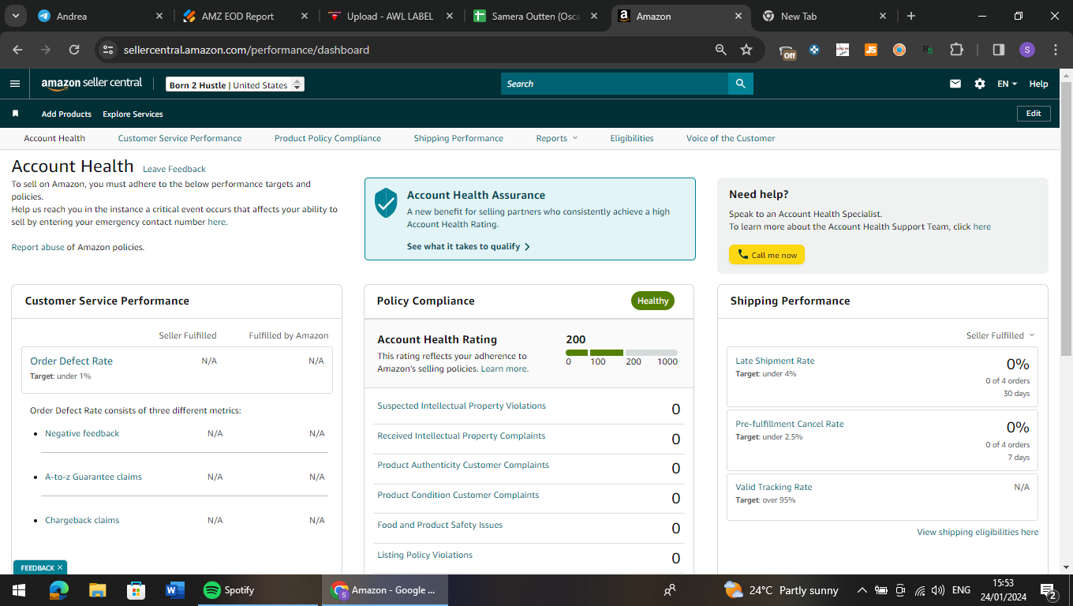Click the Report abuse link
This screenshot has height=606, width=1073.
click(38, 247)
